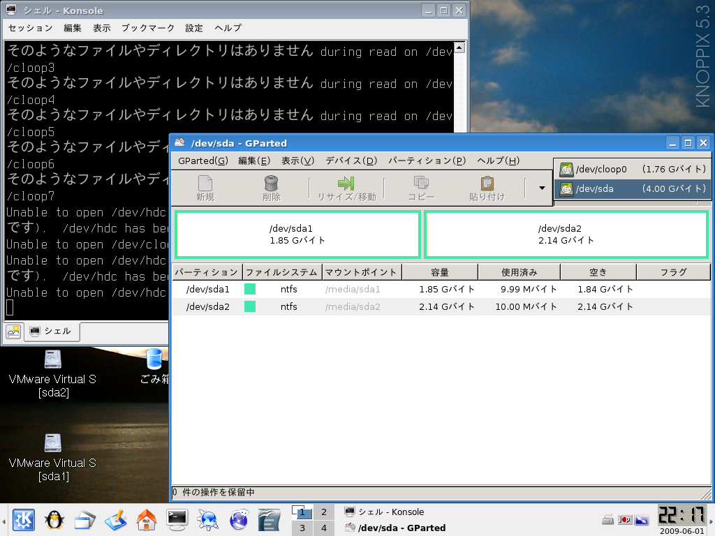Switch to virtual desktop 3 in pager
Viewport: 715px width, 536px height.
(302, 528)
